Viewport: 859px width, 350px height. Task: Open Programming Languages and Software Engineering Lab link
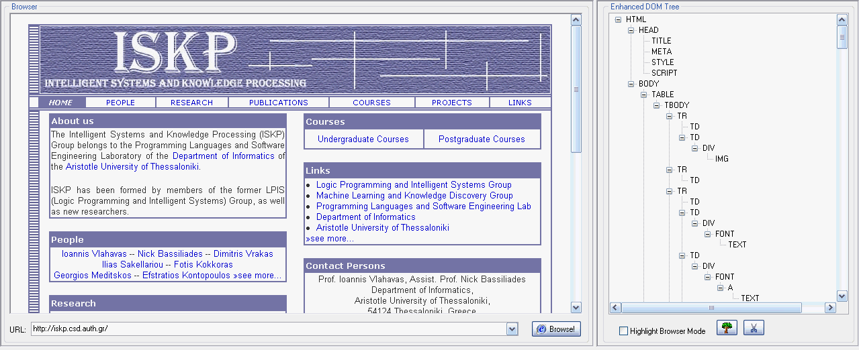pos(424,207)
